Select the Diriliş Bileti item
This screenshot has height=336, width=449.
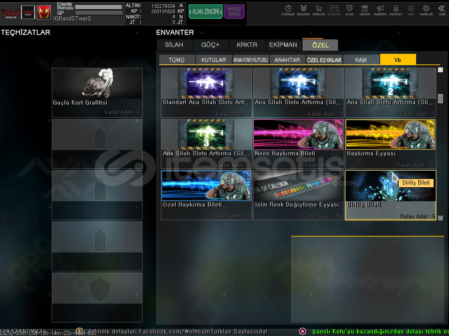coord(391,195)
